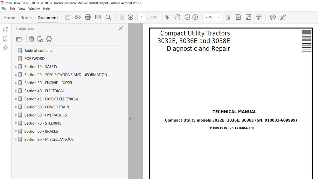Expand Section 70 - STEERING node
Image resolution: width=318 pixels, height=179 pixels.
point(16,123)
